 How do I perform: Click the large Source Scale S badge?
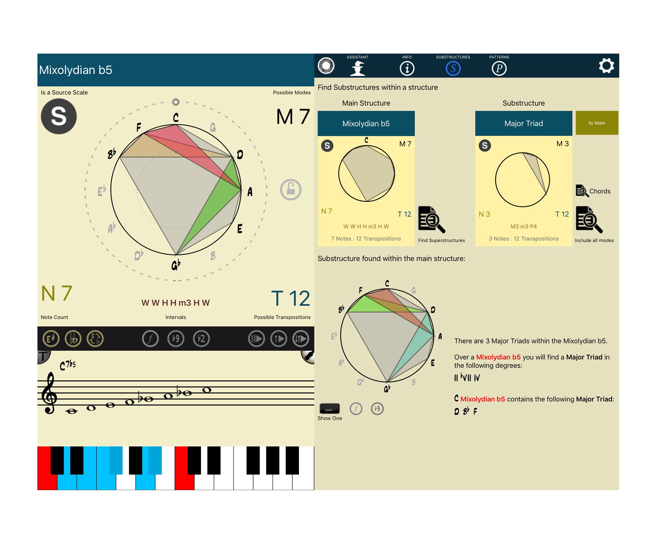click(59, 116)
